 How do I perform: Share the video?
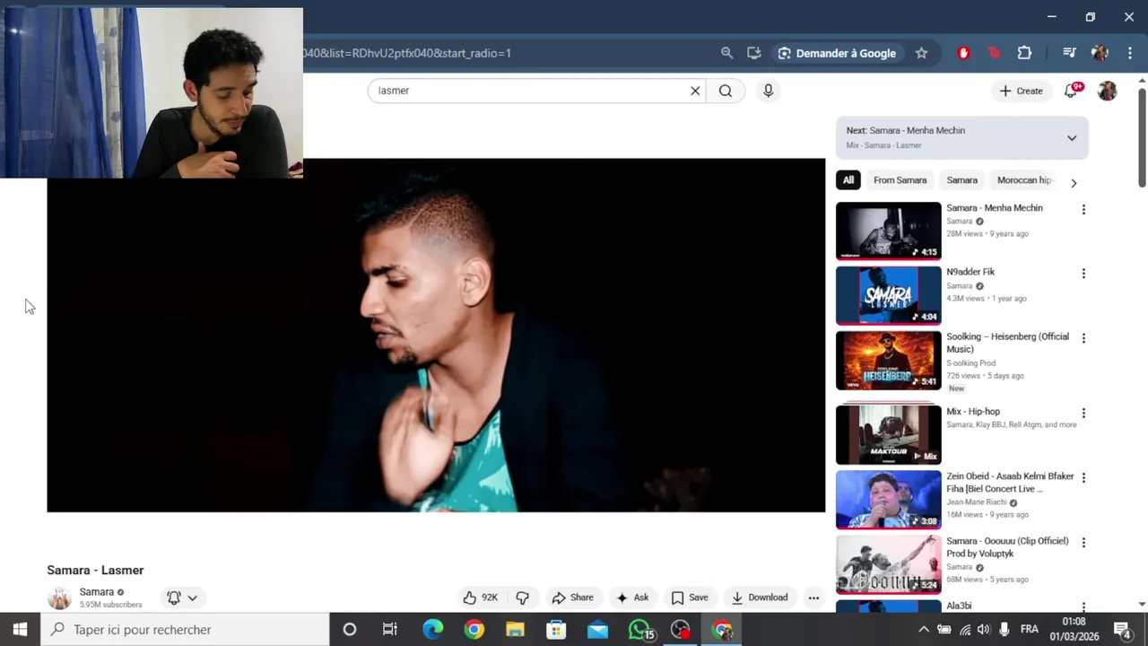[x=572, y=598]
